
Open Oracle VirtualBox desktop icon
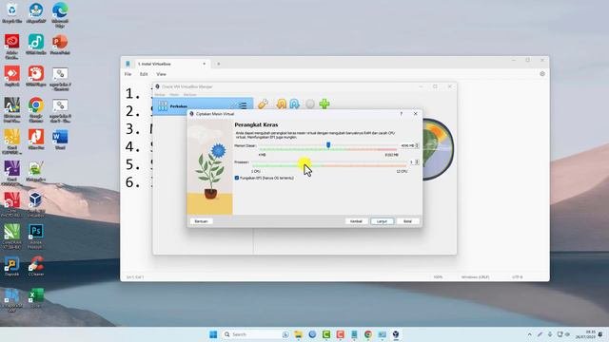[36, 204]
